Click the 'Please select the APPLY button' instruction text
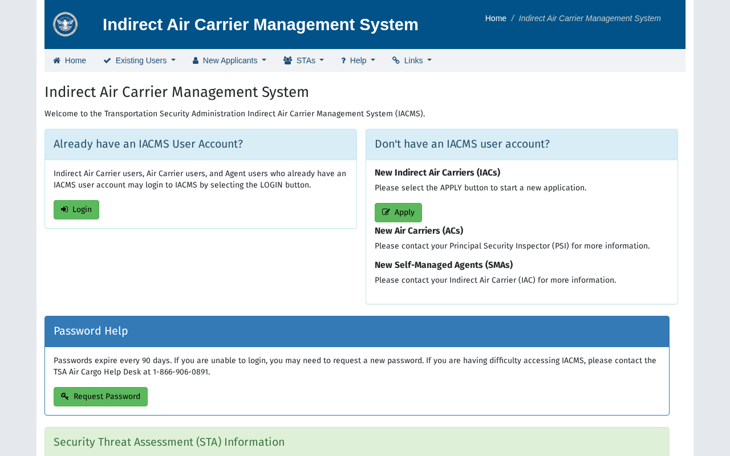The height and width of the screenshot is (456, 730). tap(480, 188)
